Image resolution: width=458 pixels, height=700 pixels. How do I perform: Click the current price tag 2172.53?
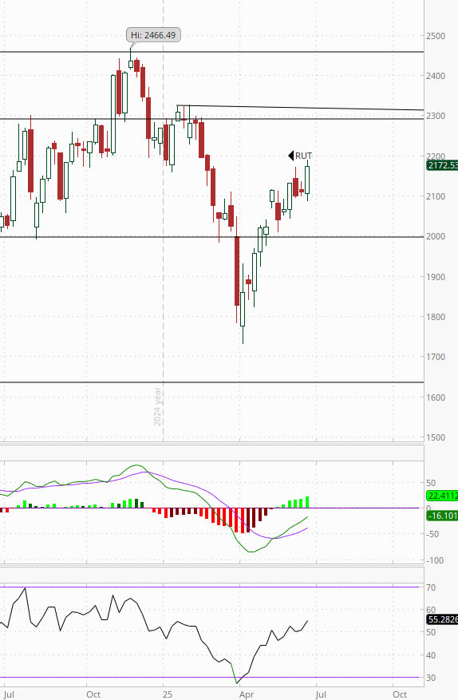(x=442, y=166)
